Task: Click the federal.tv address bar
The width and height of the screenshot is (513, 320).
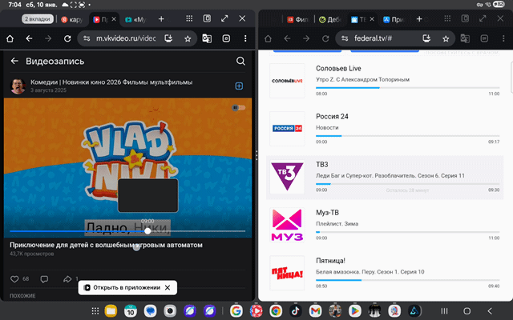Action: point(385,38)
